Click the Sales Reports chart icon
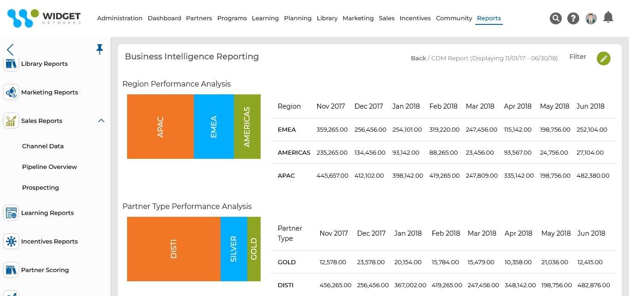629x296 pixels. tap(11, 121)
